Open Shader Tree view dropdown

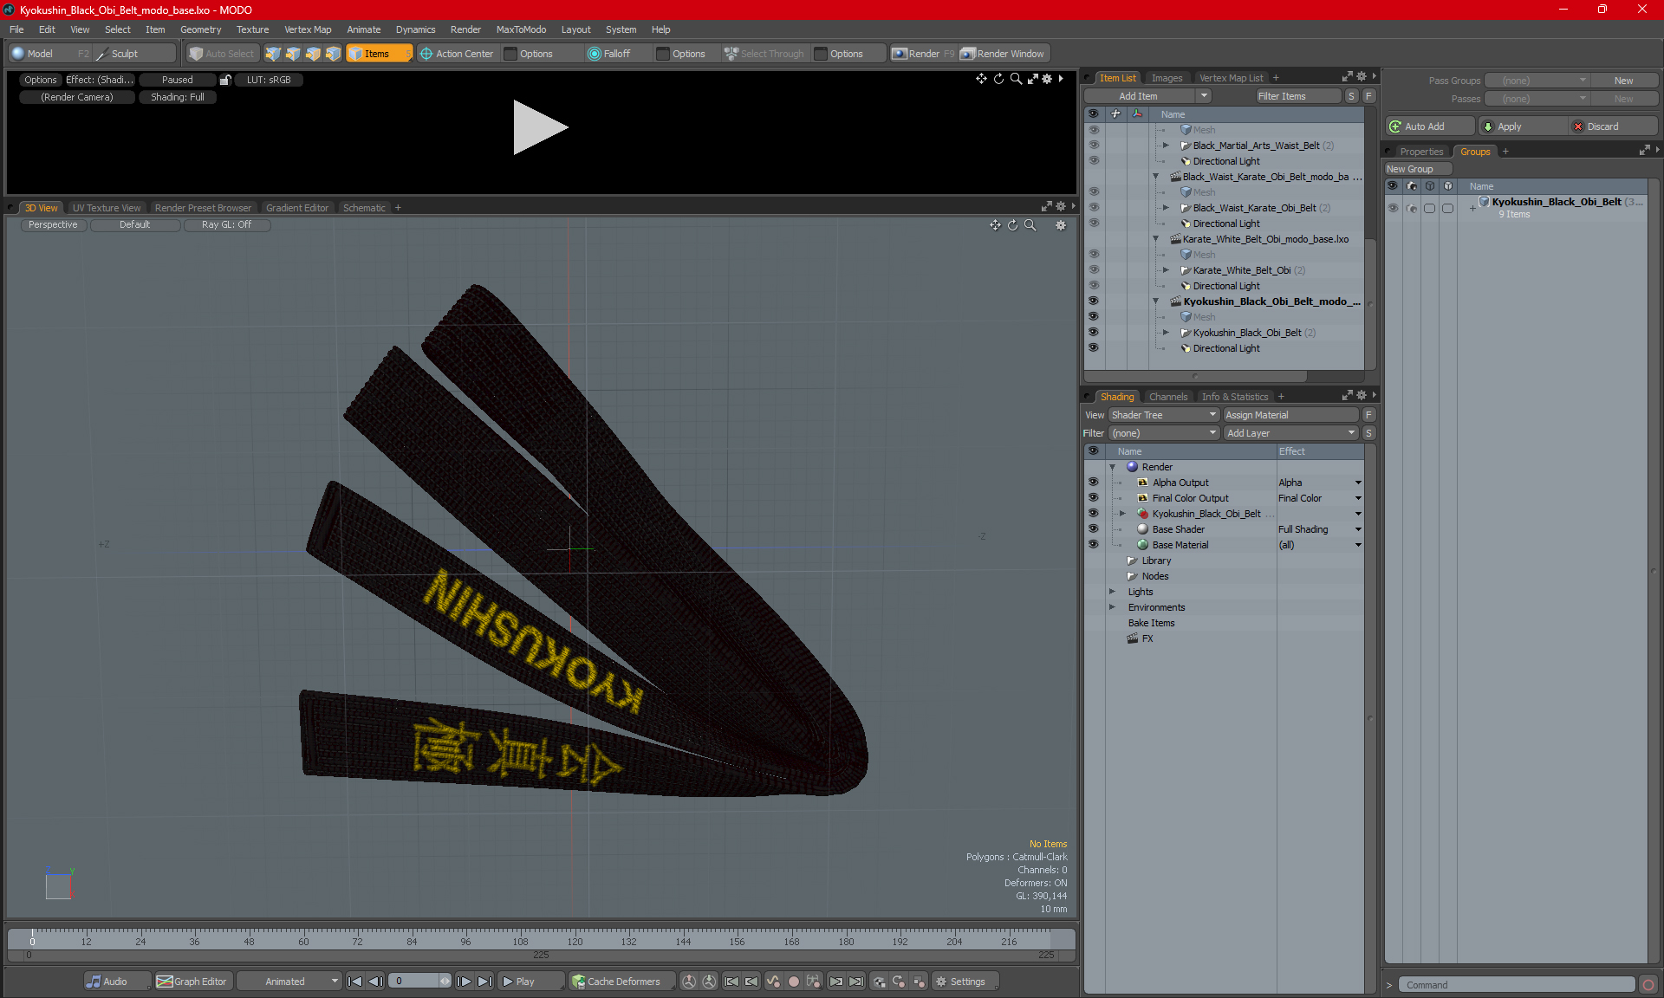point(1164,415)
